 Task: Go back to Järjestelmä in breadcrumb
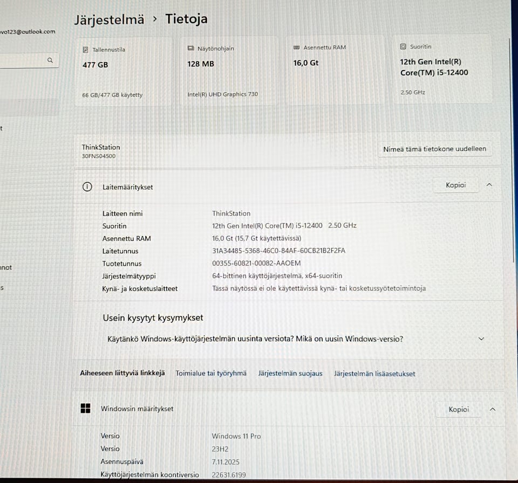[x=109, y=20]
